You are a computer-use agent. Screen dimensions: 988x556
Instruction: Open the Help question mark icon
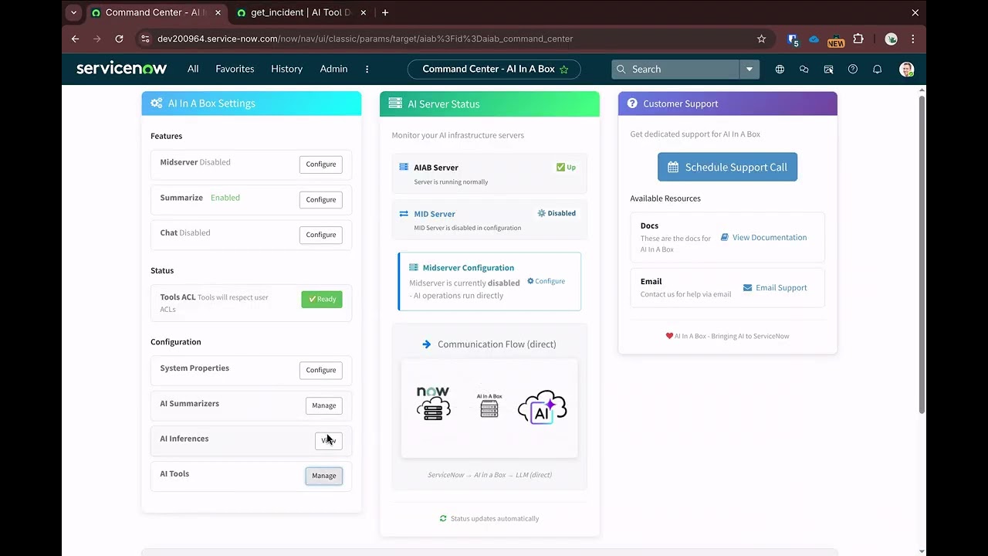(x=853, y=69)
